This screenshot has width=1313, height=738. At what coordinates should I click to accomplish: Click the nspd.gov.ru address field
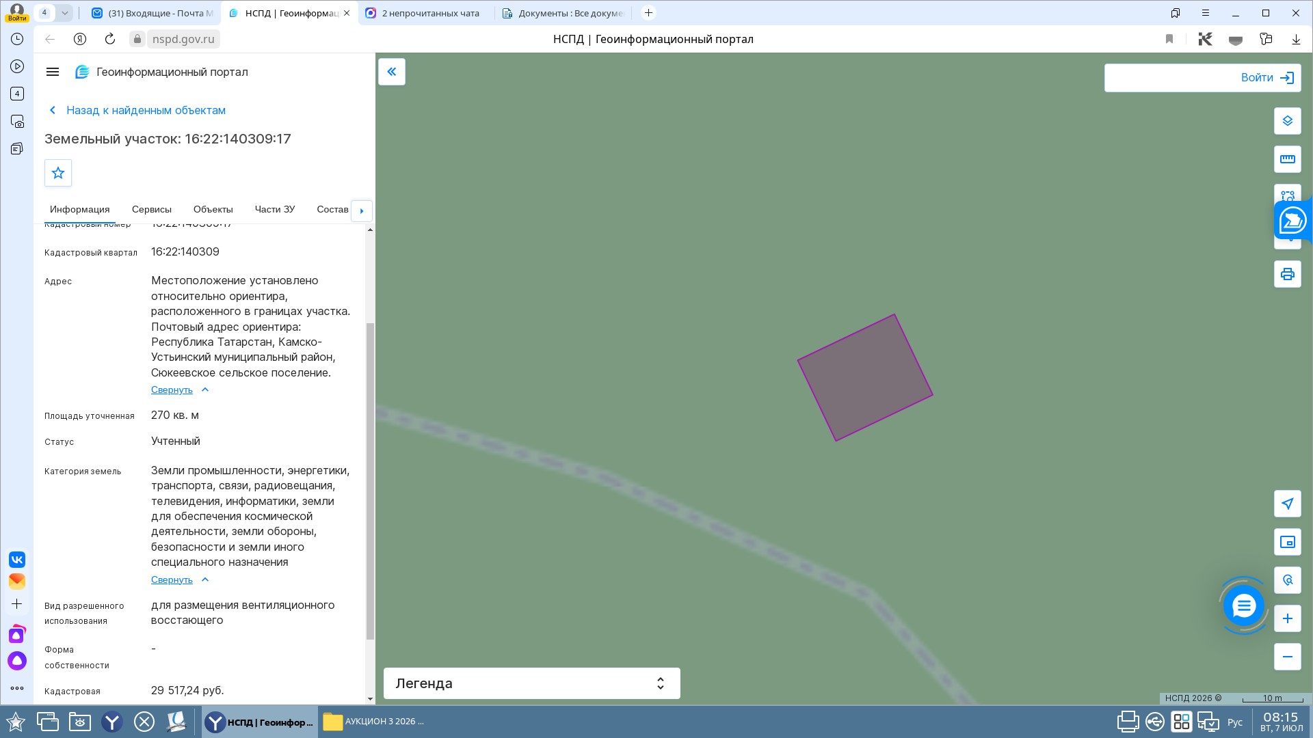coord(183,39)
